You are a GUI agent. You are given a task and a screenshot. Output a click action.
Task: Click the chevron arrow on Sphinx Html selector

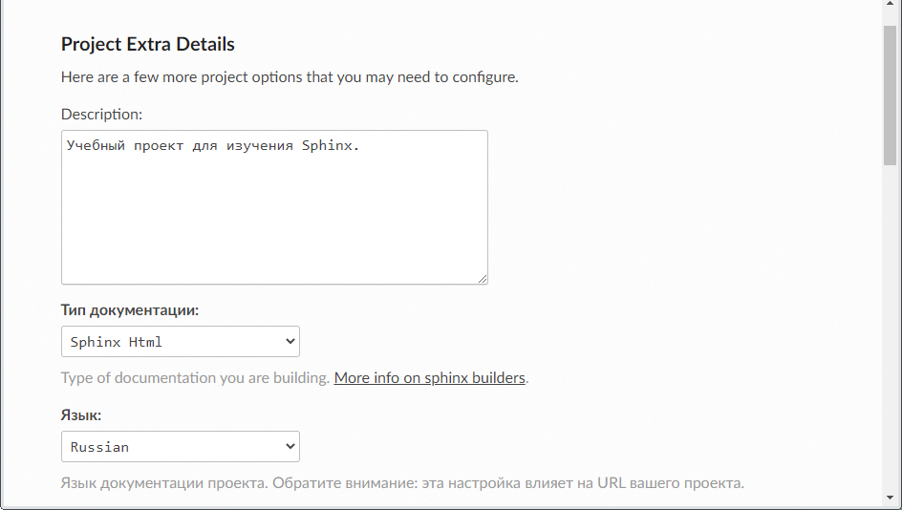click(290, 342)
